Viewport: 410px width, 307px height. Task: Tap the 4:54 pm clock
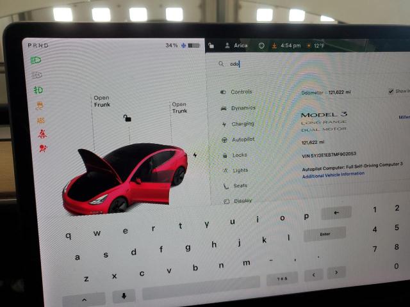coord(290,45)
